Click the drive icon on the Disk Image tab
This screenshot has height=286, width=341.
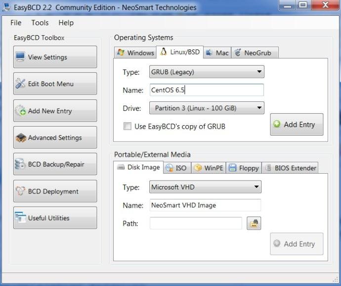tap(121, 167)
